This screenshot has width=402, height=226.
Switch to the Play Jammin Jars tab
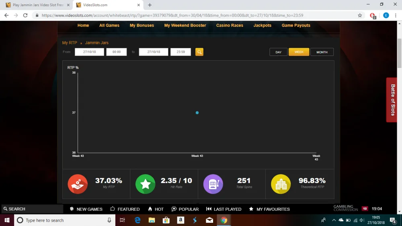tap(38, 5)
